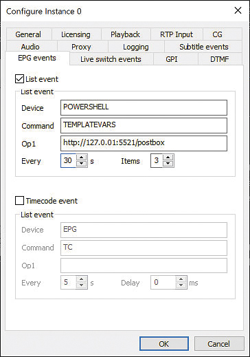This screenshot has width=250, height=357.
Task: Uncheck the List event checkbox
Action: pos(19,79)
